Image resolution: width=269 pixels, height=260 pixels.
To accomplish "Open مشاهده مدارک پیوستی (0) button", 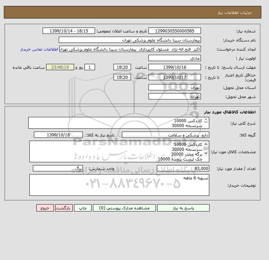I will [x=124, y=208].
